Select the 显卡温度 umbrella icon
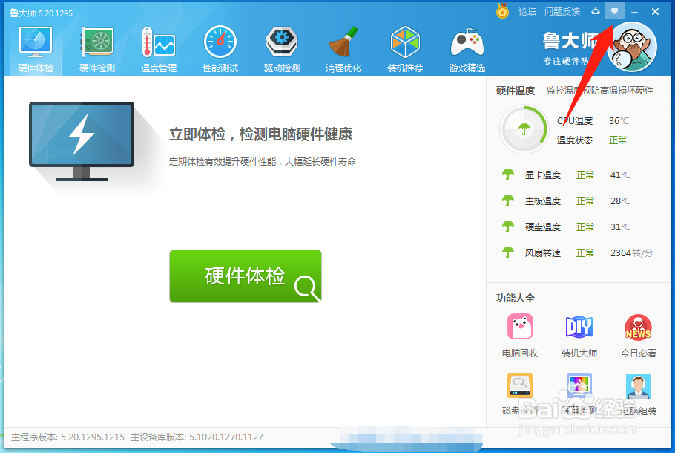 pos(508,175)
